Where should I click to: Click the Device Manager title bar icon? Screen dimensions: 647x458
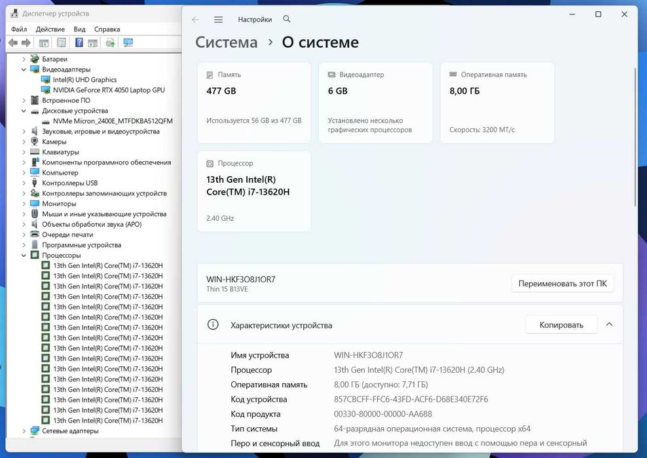pos(14,14)
